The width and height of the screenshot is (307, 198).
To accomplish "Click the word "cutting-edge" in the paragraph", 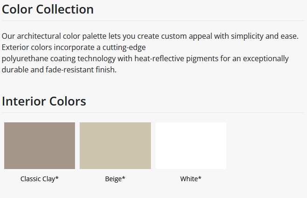I will click(126, 47).
